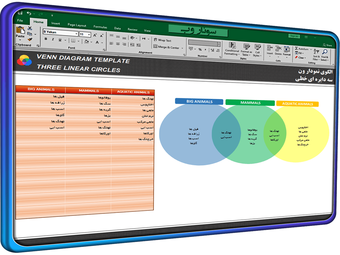Toggle Align Left

pos(112,43)
